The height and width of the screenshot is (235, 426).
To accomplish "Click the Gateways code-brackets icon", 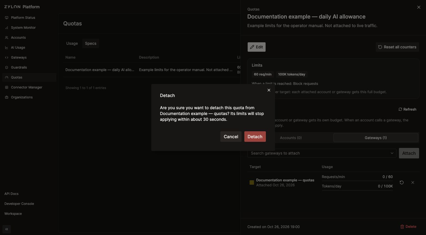I will click(7, 58).
